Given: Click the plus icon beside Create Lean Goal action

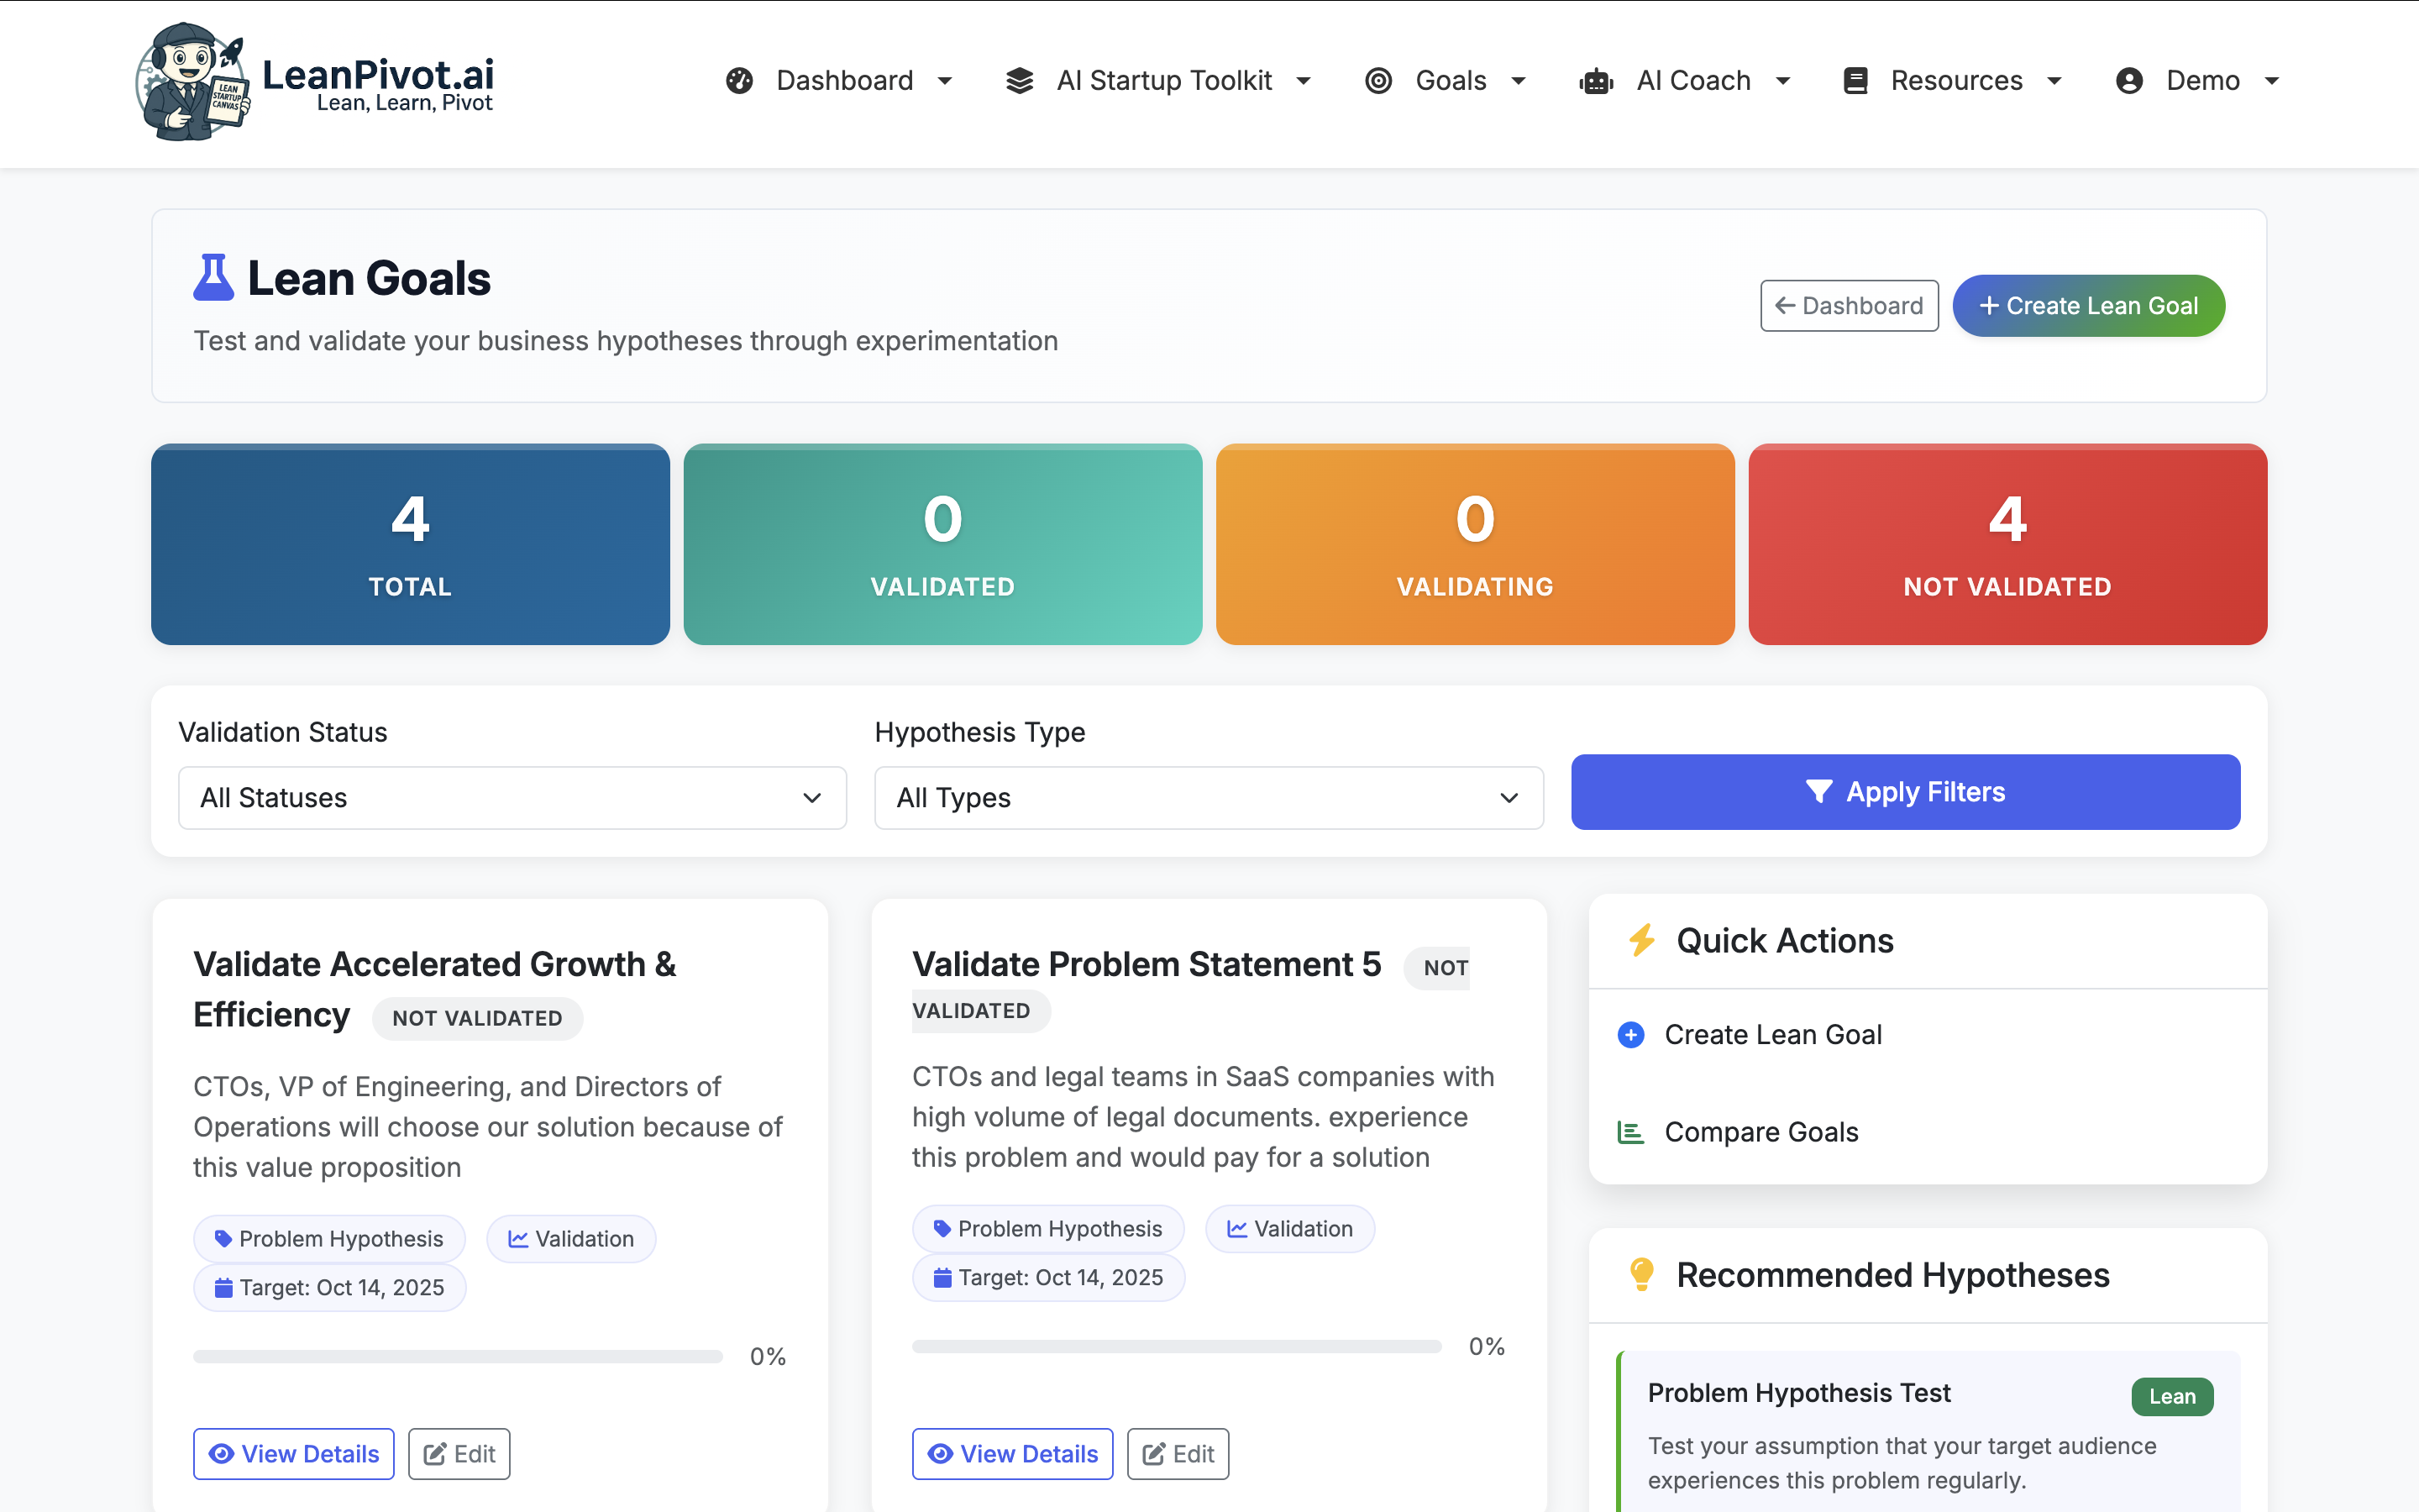Looking at the screenshot, I should pyautogui.click(x=1630, y=1034).
